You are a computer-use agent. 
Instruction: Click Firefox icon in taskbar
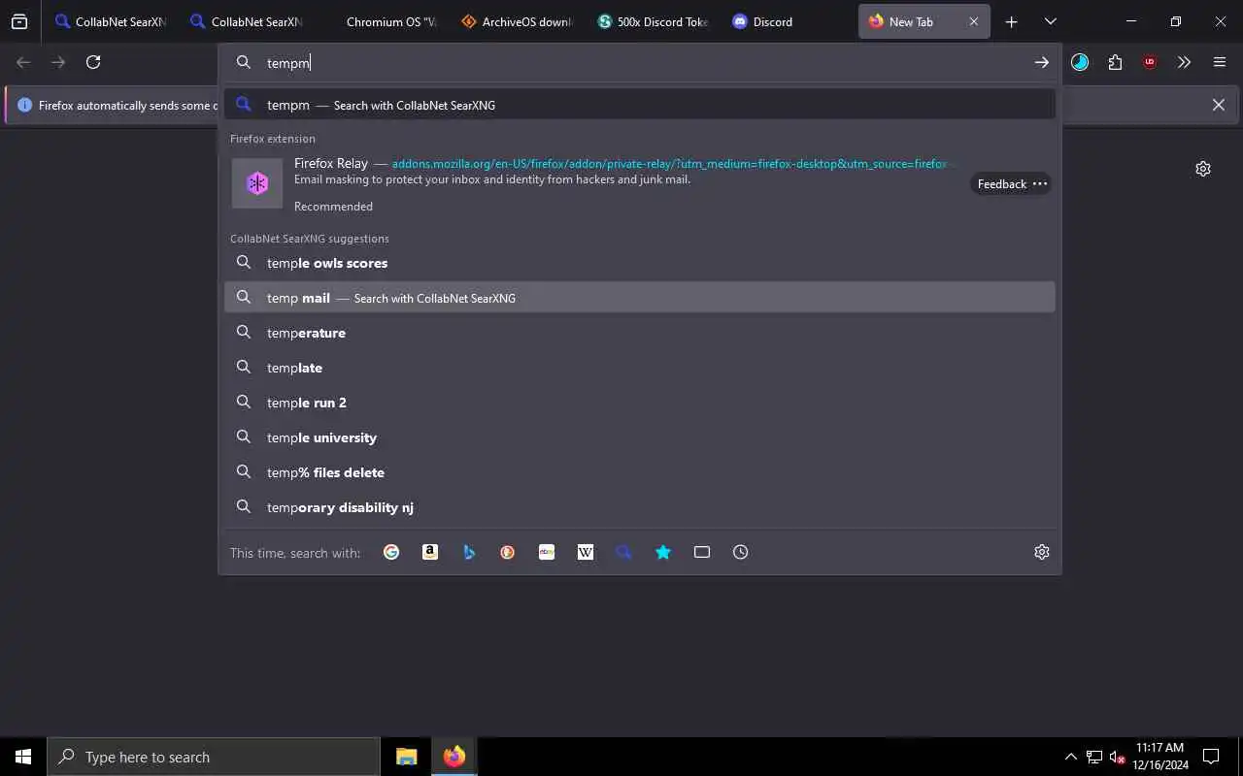(x=454, y=757)
